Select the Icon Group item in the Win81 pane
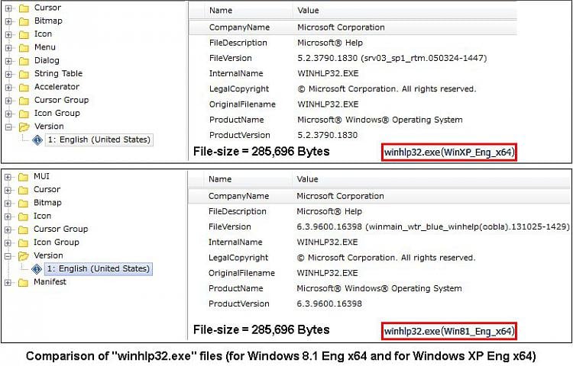Image resolution: width=573 pixels, height=366 pixels. (57, 242)
